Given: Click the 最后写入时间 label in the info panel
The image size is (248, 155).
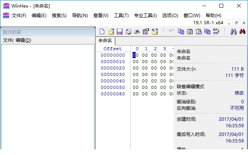Looking at the screenshot, I should (x=191, y=134).
